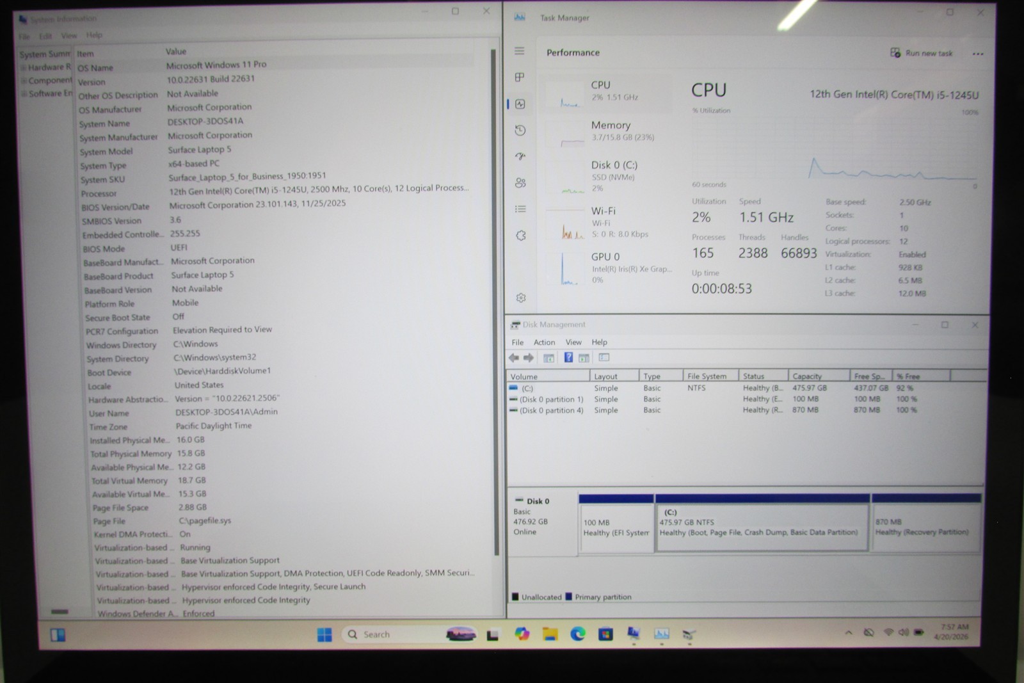The image size is (1024, 683).
Task: Click the volume icon in the system tray
Action: (x=903, y=632)
